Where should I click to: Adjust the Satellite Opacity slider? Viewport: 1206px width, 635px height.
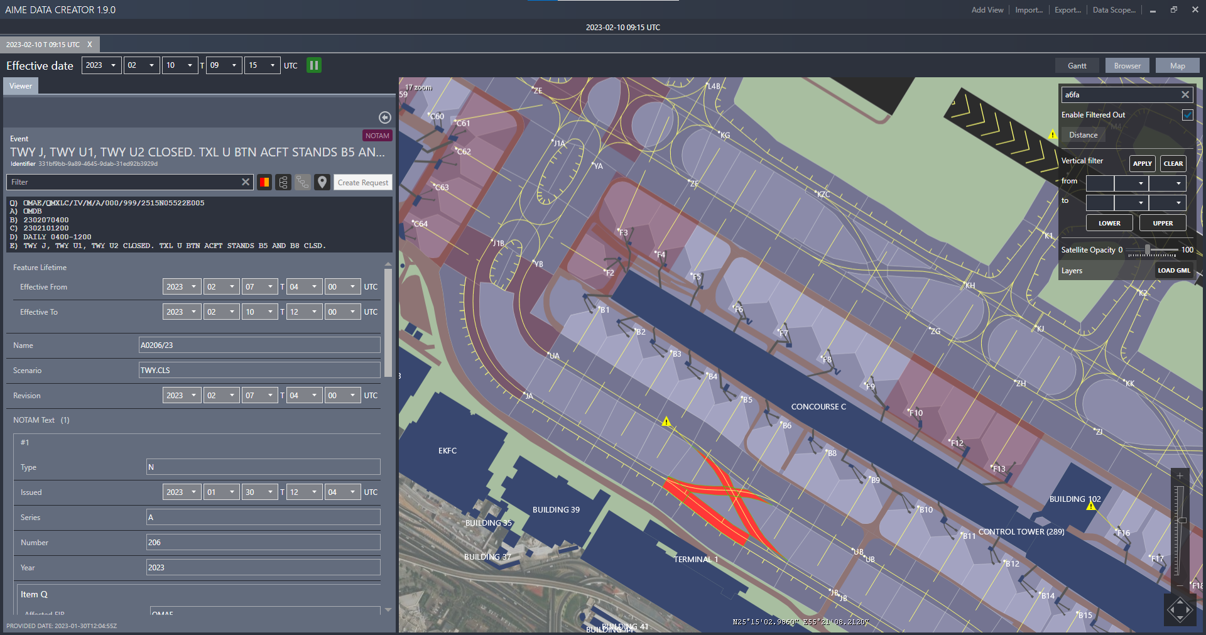(x=1148, y=250)
